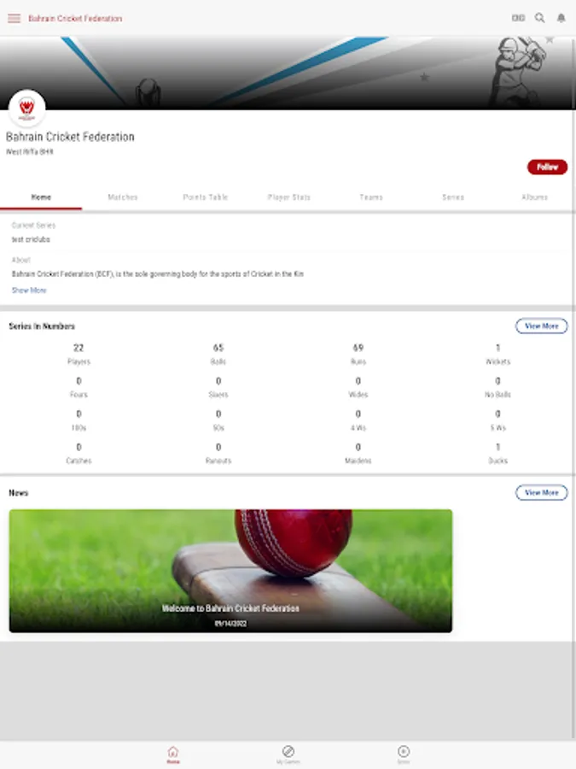Image resolution: width=576 pixels, height=769 pixels.
Task: Click the large Bahrain Cricket Federation profile name
Action: pyautogui.click(x=70, y=137)
